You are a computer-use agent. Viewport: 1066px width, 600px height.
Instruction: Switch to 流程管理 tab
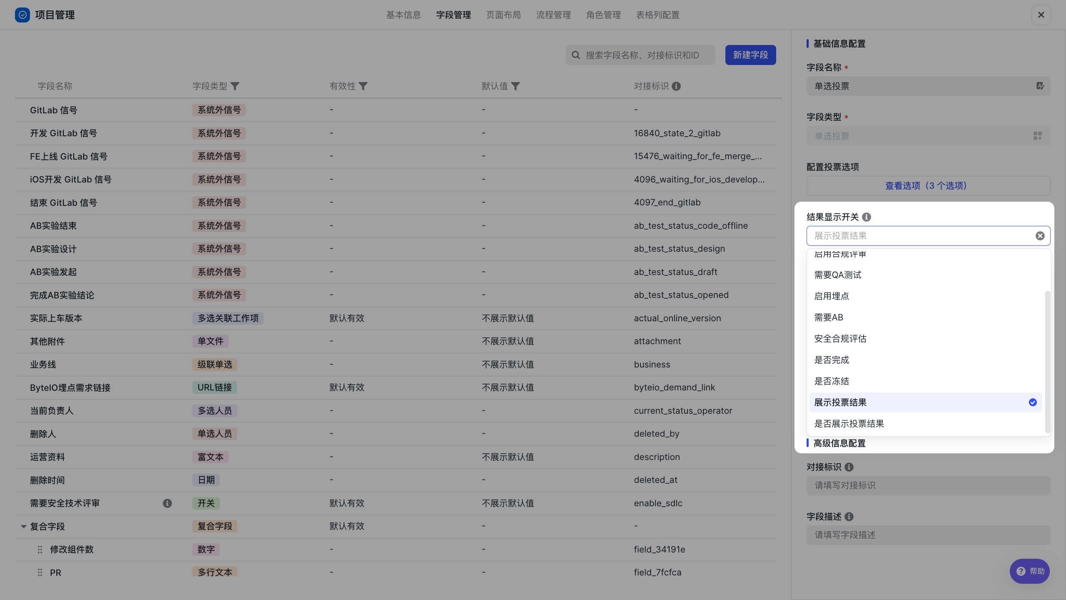553,15
